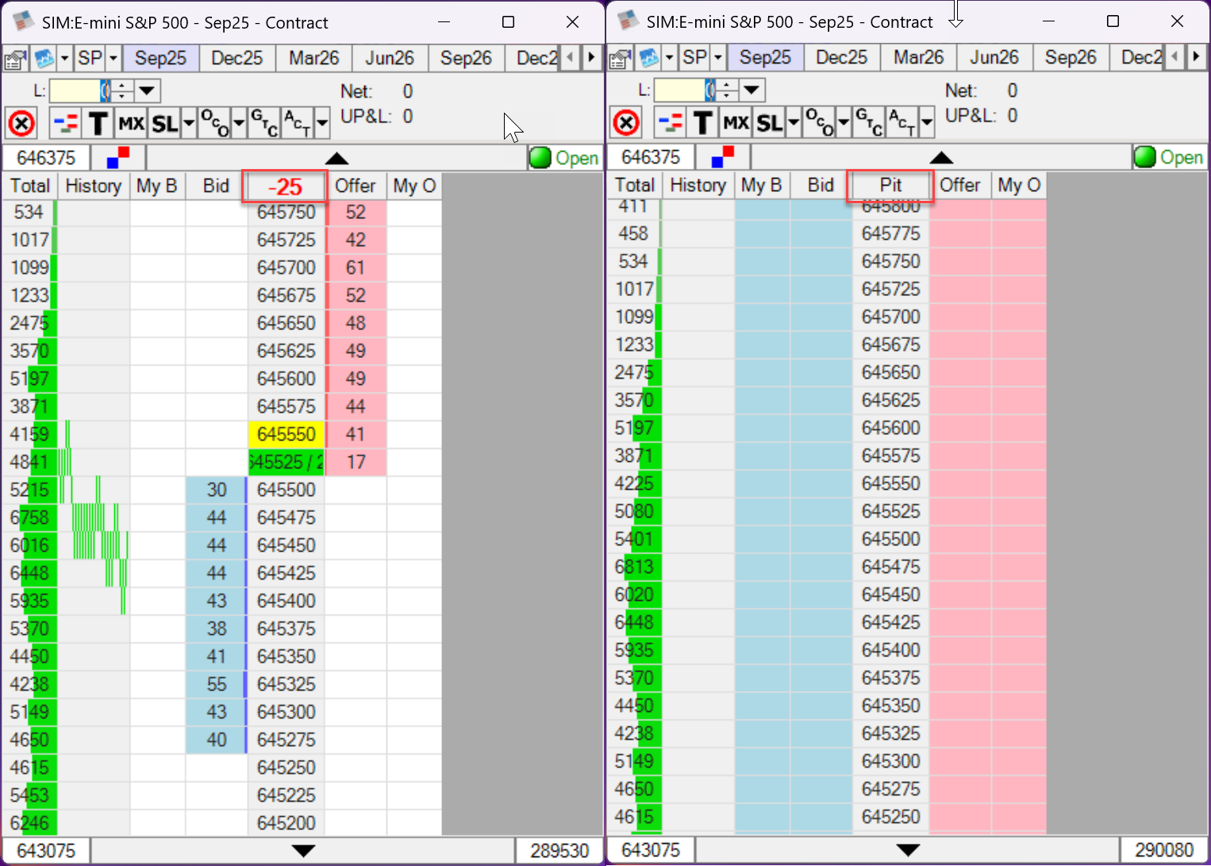The image size is (1211, 866).
Task: Open quantity dropdown arrow in Pit window
Action: (x=751, y=90)
